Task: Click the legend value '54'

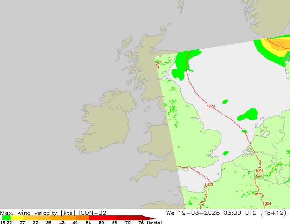Action: point(88,222)
